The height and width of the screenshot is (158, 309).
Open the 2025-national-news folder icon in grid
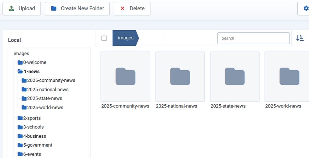click(x=180, y=77)
